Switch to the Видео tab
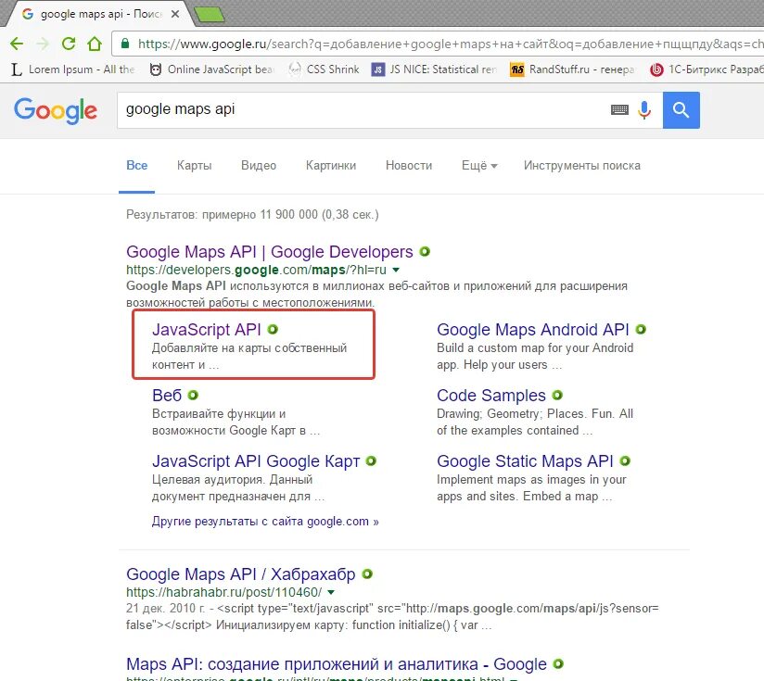 point(259,166)
